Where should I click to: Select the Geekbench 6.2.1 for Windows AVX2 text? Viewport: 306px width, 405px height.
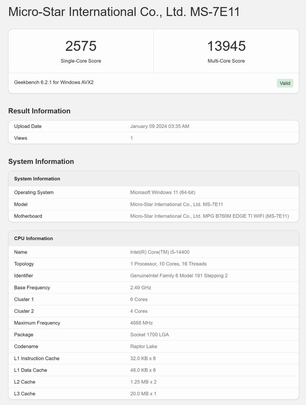[54, 82]
